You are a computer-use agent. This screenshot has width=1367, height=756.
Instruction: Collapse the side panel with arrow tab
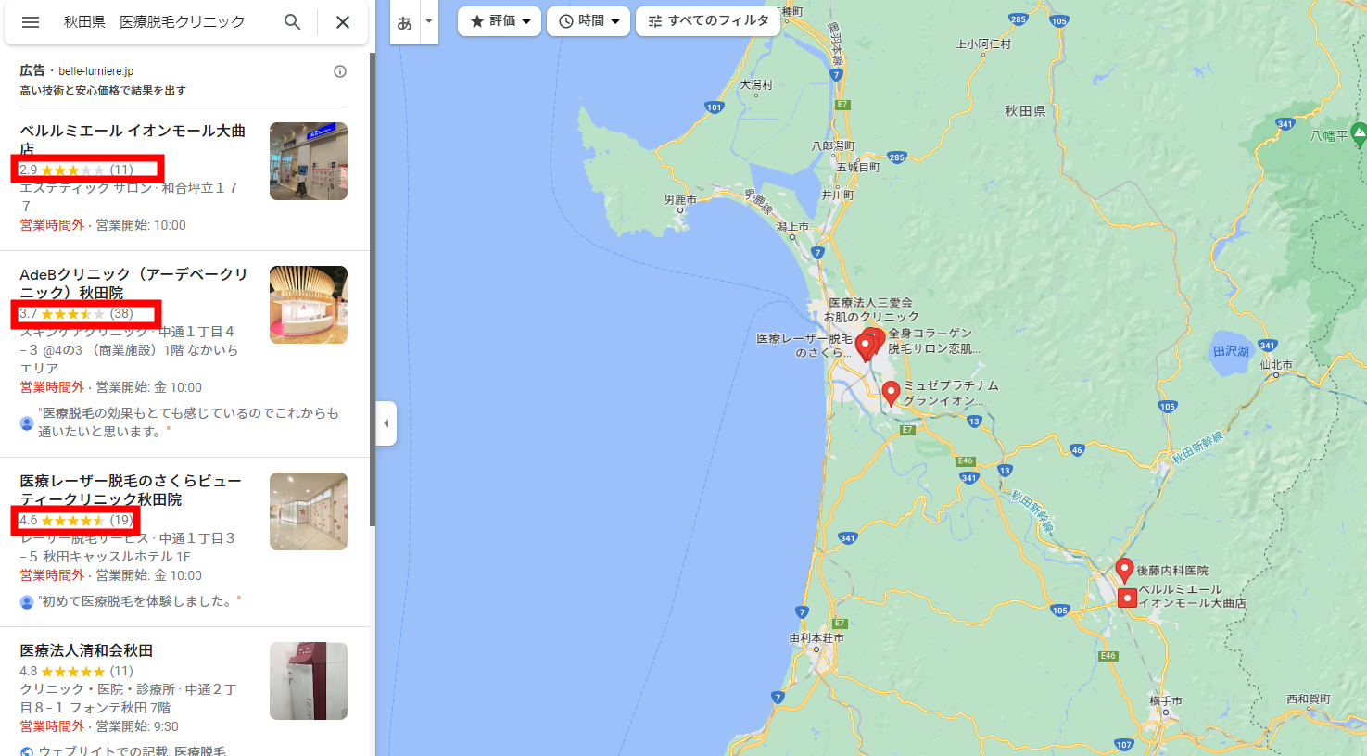click(x=386, y=423)
